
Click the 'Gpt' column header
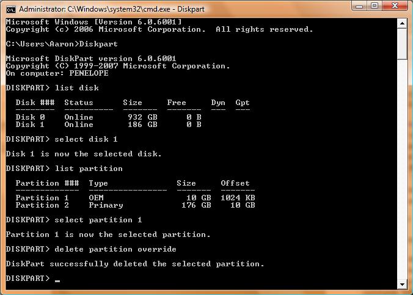(x=243, y=103)
